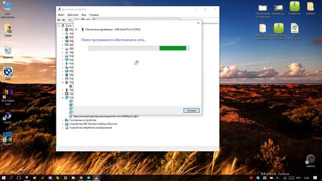Select Устройства обработки изображений tree item
Viewport: 322px width, 181px height.
click(91, 128)
